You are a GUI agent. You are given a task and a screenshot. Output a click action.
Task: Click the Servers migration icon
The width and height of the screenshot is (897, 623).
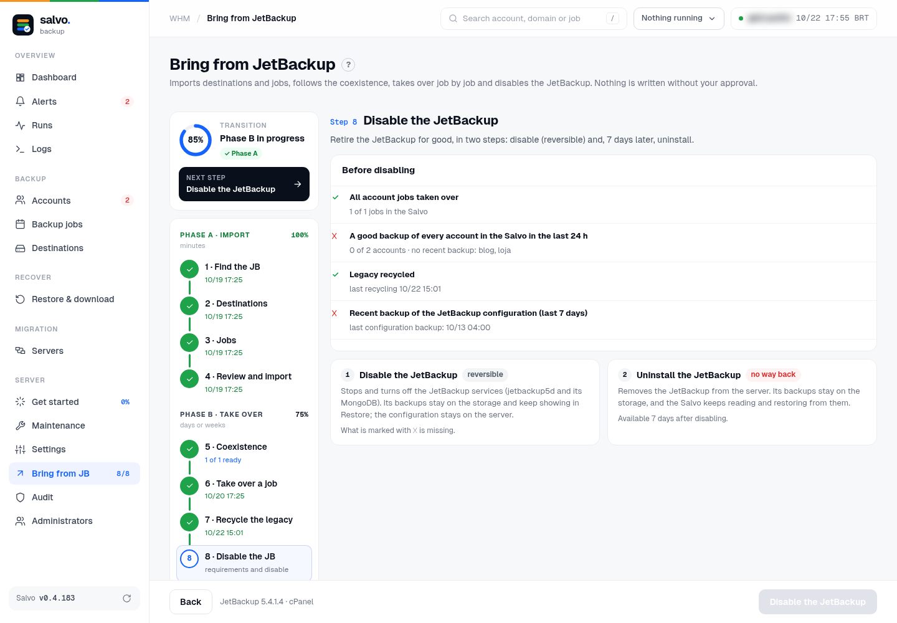point(20,351)
